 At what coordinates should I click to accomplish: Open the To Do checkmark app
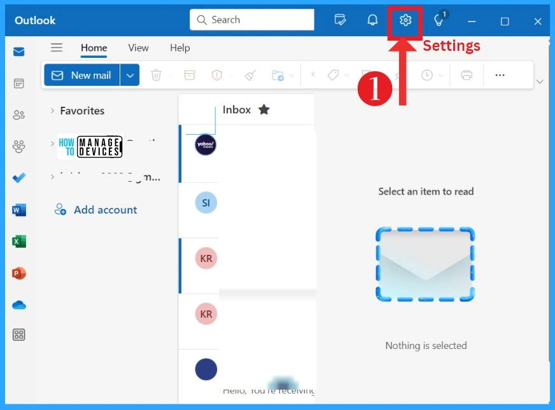point(18,177)
